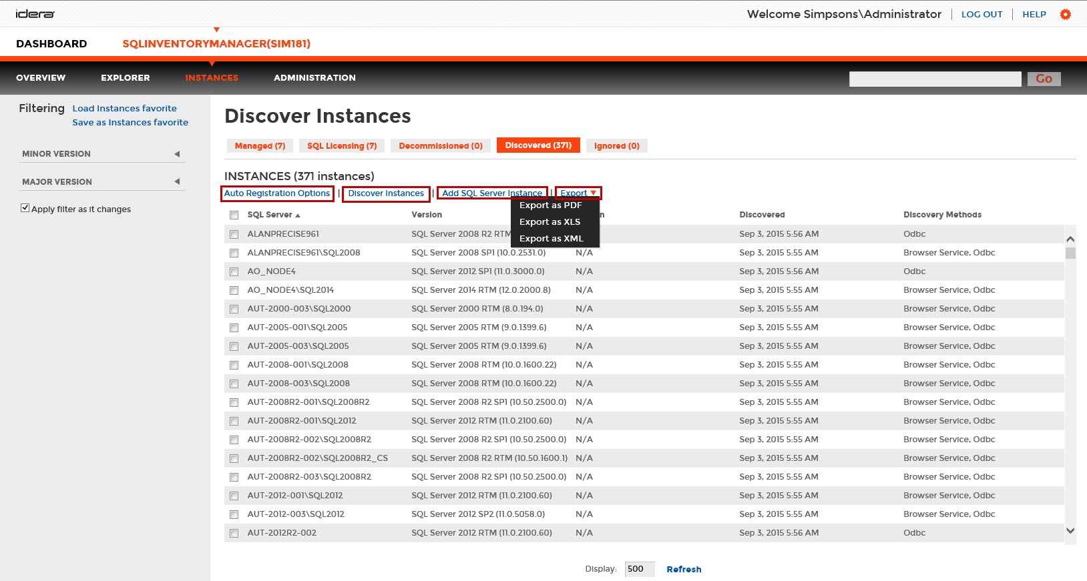Screen dimensions: 1087x581
Task: Tick the AO_NODE4\SQL2014 checkbox
Action: (x=234, y=290)
